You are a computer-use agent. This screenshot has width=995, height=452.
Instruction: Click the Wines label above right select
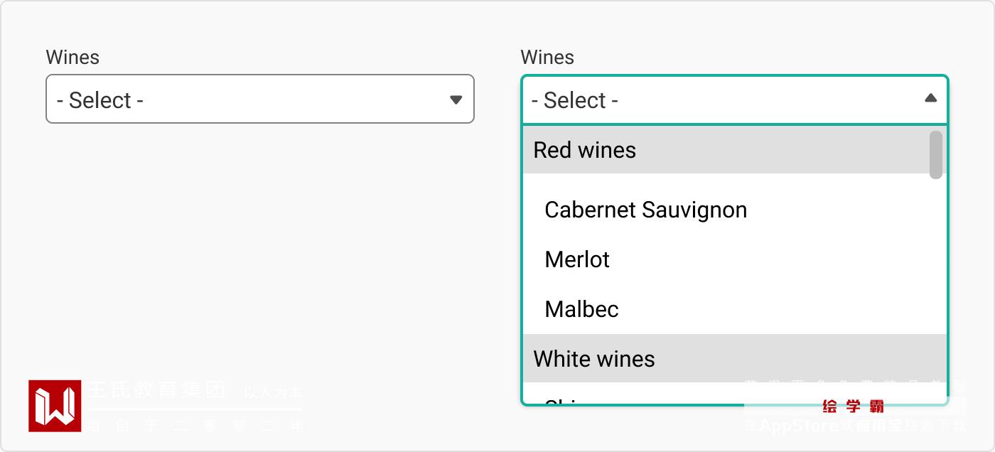click(x=547, y=58)
